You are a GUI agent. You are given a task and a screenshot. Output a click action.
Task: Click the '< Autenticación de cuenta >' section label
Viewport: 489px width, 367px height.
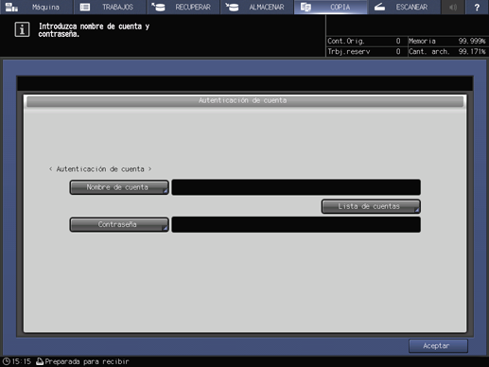coord(100,169)
